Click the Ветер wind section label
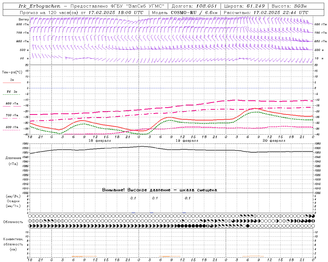The height and width of the screenshot is (262, 328). 24,19
